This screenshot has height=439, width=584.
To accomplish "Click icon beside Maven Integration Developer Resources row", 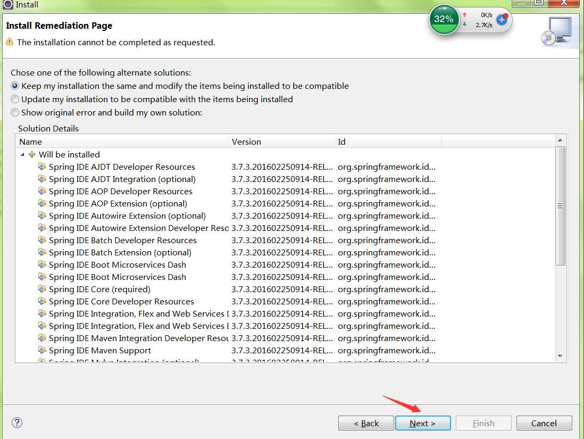I will (x=42, y=338).
